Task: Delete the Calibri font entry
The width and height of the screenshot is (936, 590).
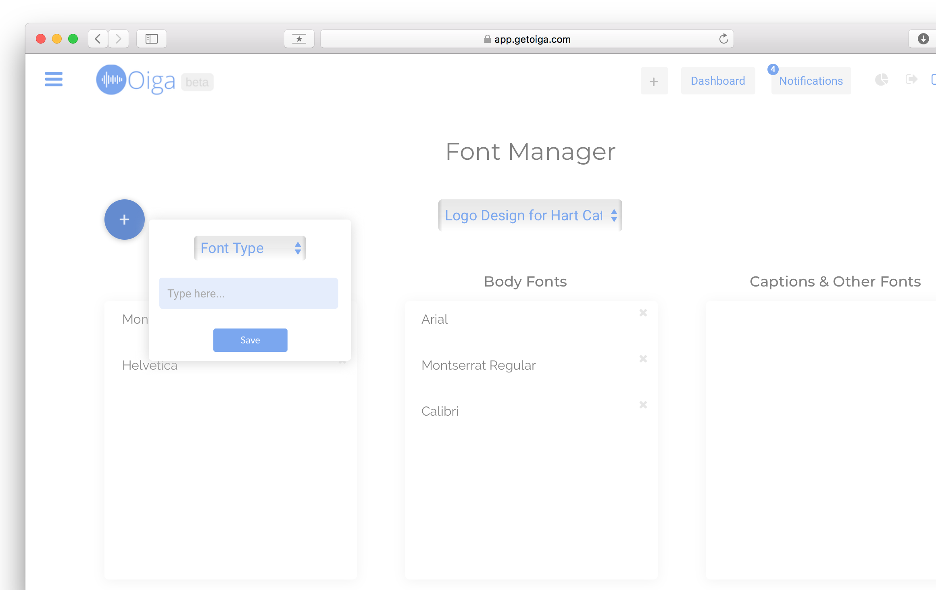Action: point(643,405)
